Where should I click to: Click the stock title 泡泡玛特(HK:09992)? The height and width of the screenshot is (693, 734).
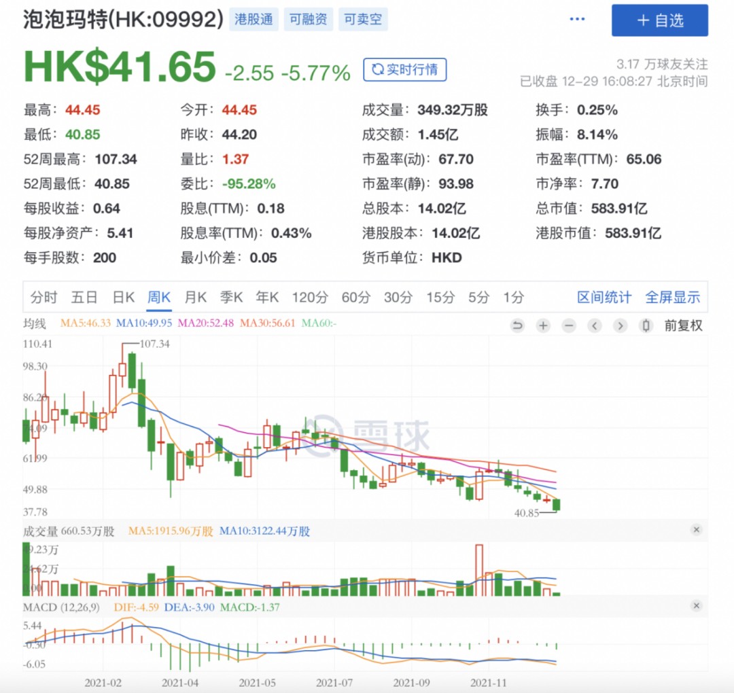click(x=123, y=19)
